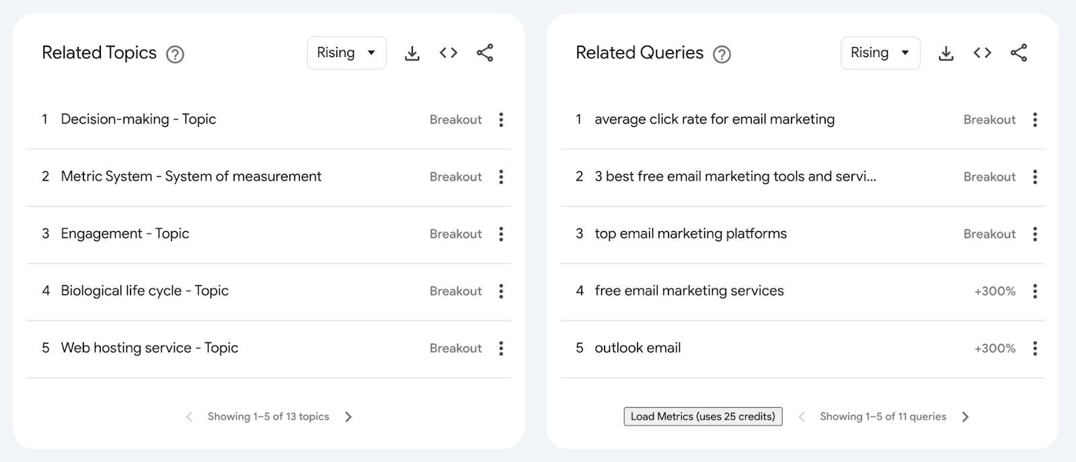Open more options for outlook email query
Image resolution: width=1076 pixels, height=462 pixels.
click(x=1035, y=348)
